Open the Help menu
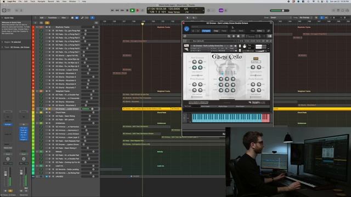 point(84,1)
